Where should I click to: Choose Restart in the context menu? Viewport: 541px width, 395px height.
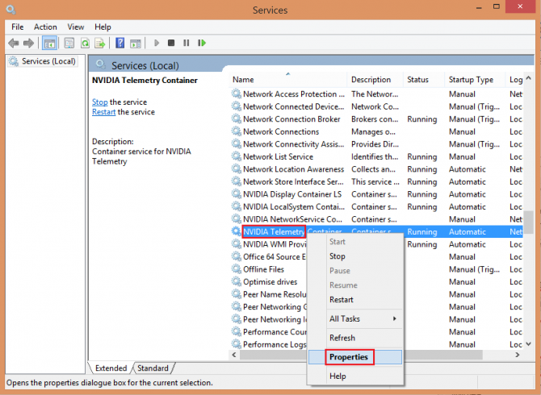coord(355,300)
